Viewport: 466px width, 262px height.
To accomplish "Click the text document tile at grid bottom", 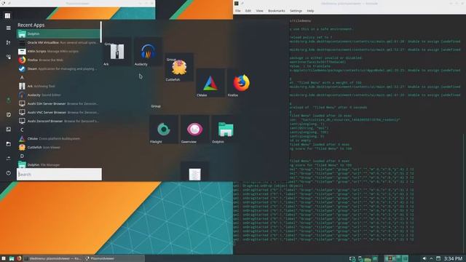I will pyautogui.click(x=194, y=172).
